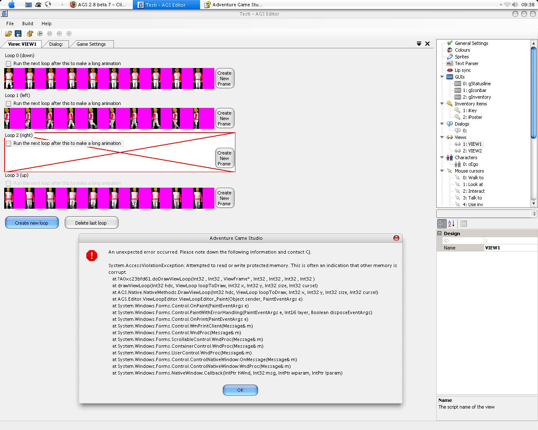
Task: Click Delete last loop button
Action: 91,223
